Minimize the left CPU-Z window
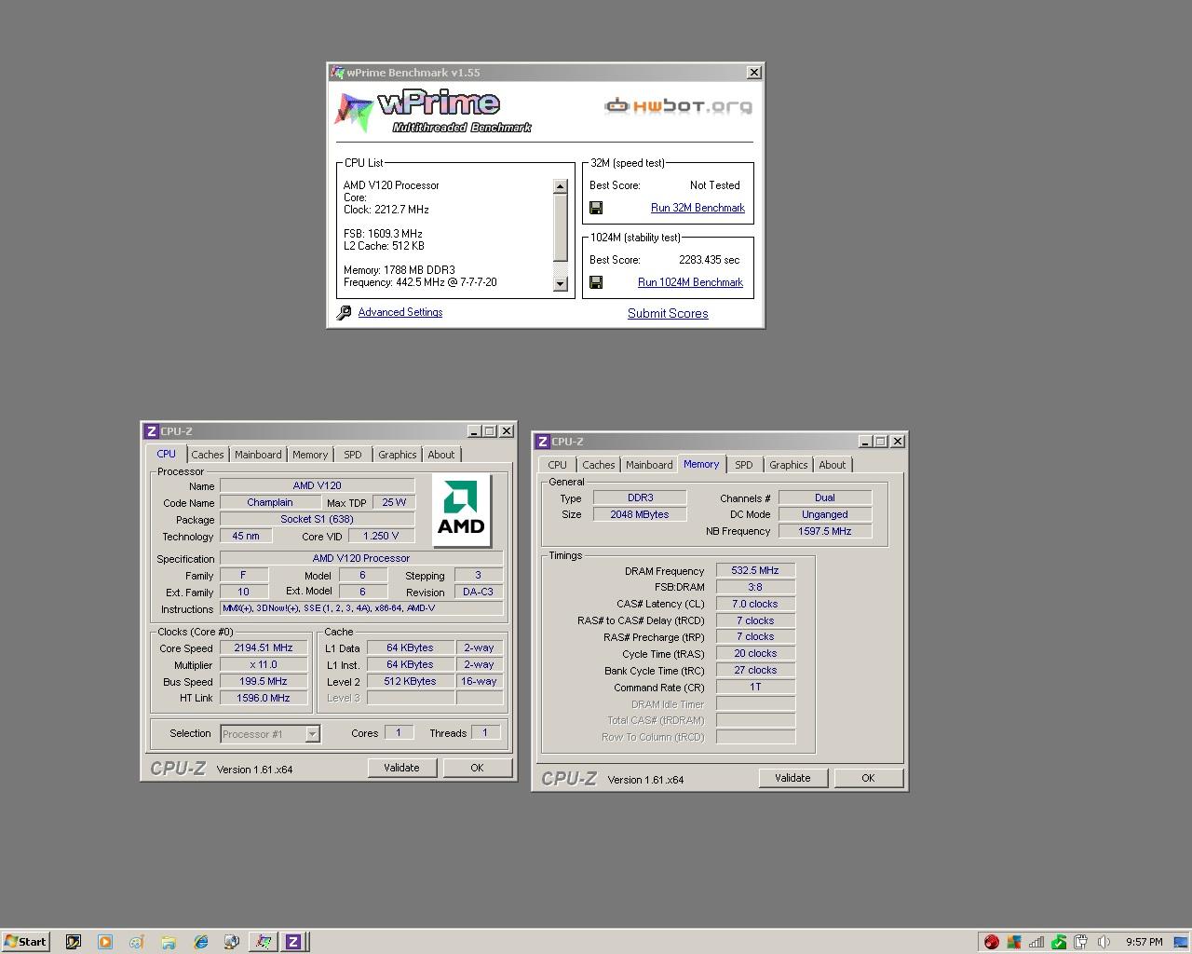Image resolution: width=1192 pixels, height=954 pixels. [x=474, y=431]
